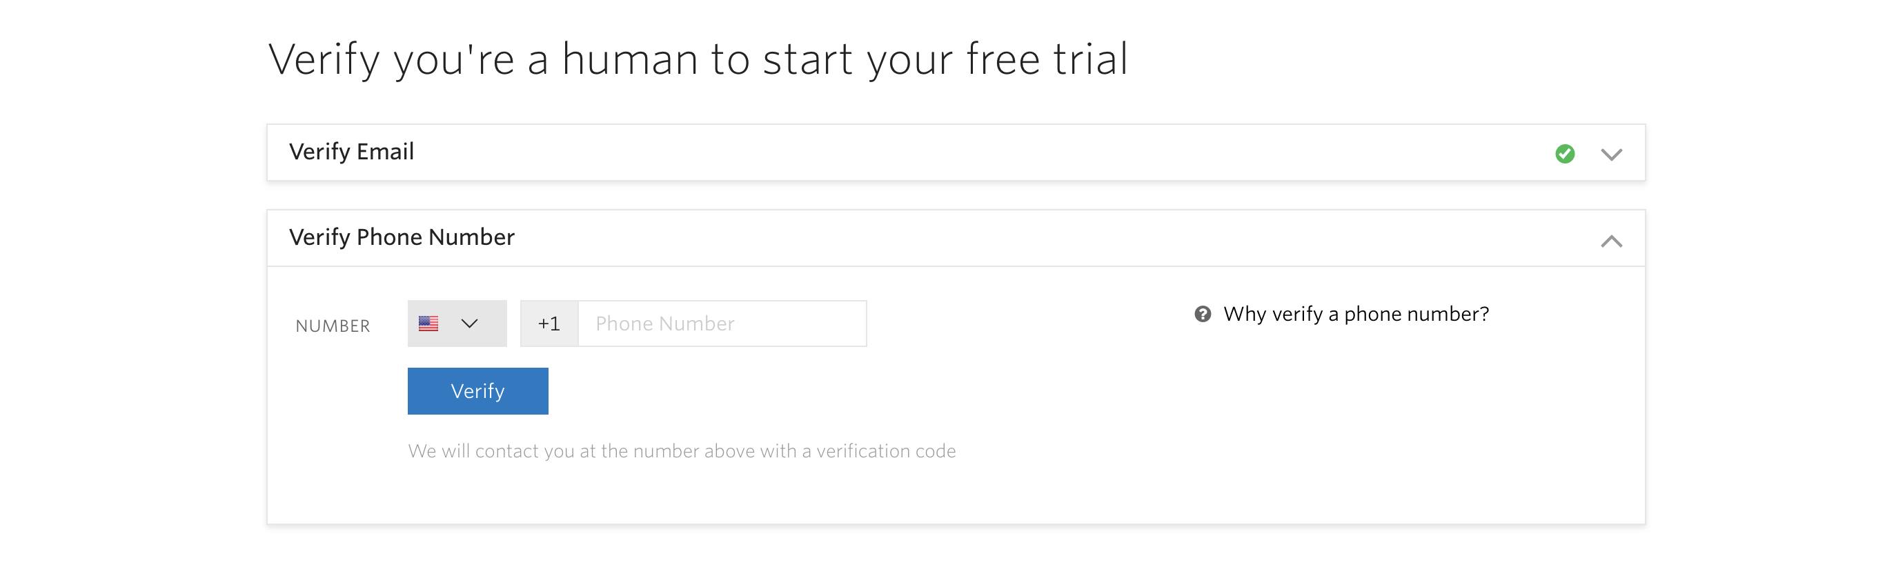Click the +1 dialing code prefix
Image resolution: width=1885 pixels, height=565 pixels.
[547, 323]
